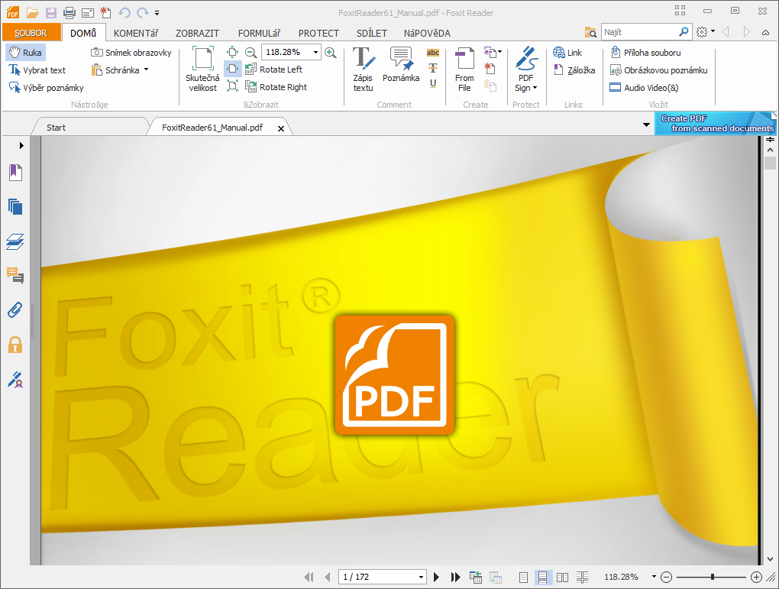Click the Fit Visible icon
779x589 pixels.
coord(232,86)
